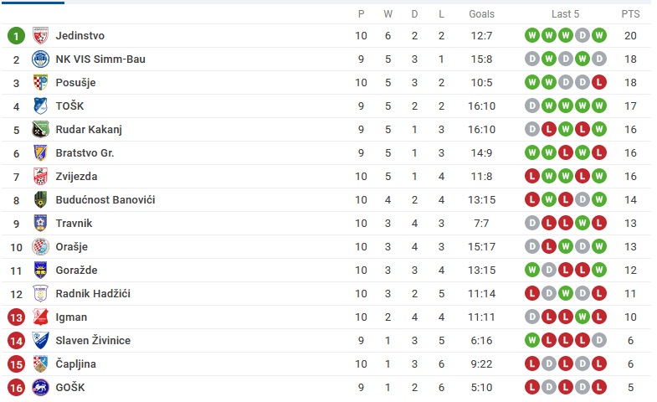Click the Last 5 column header
Viewport: 657px width, 402px height.
[x=565, y=14]
